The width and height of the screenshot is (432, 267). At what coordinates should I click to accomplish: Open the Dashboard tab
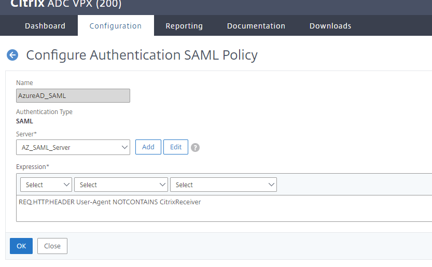(x=45, y=25)
